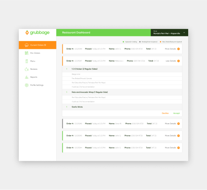Accept Rebecca's order
Screen dimensions: 207x190
[177, 113]
